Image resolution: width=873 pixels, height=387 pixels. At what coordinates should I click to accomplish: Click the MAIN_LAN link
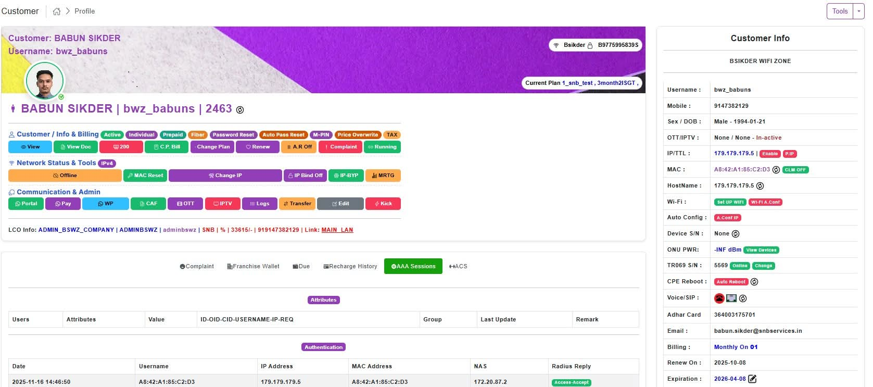[337, 230]
